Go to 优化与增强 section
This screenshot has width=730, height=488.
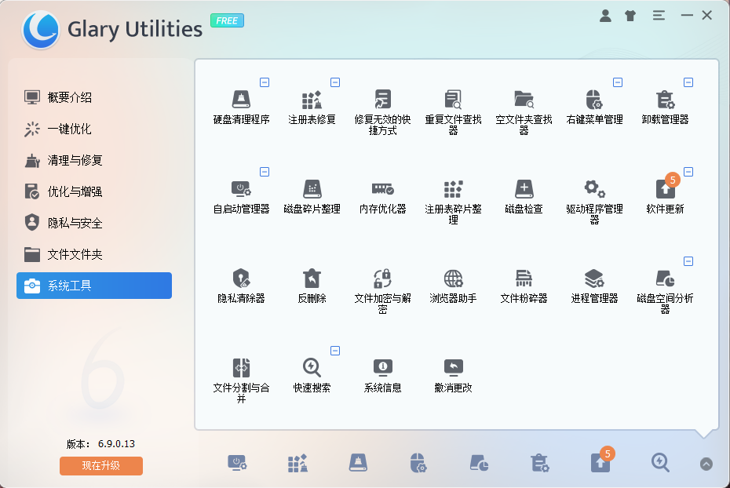pyautogui.click(x=94, y=191)
